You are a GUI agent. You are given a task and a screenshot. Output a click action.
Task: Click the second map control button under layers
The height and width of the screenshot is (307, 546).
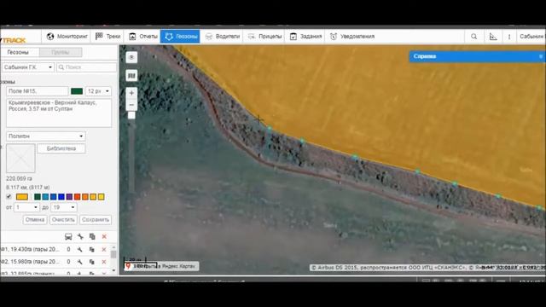pos(131,76)
